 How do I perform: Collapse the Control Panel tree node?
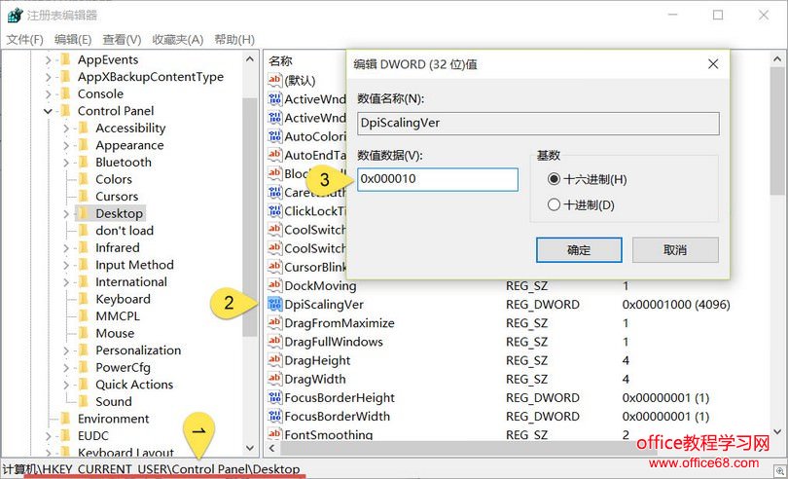point(49,111)
